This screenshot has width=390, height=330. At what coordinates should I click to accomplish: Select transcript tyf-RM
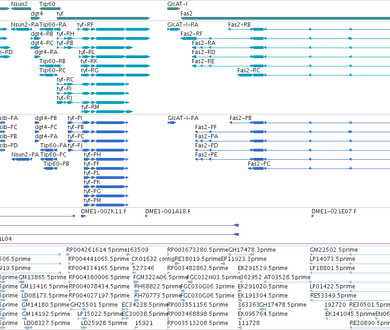tap(90, 107)
